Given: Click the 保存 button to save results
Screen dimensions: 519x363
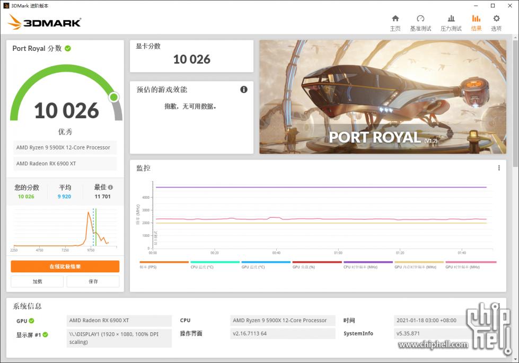Looking at the screenshot, I should pyautogui.click(x=93, y=281).
